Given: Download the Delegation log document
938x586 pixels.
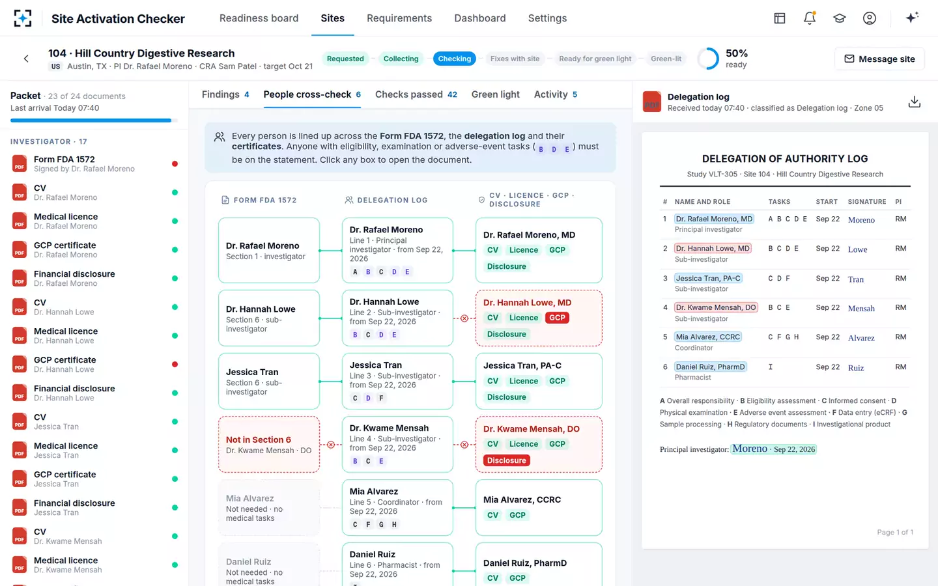Looking at the screenshot, I should point(915,102).
